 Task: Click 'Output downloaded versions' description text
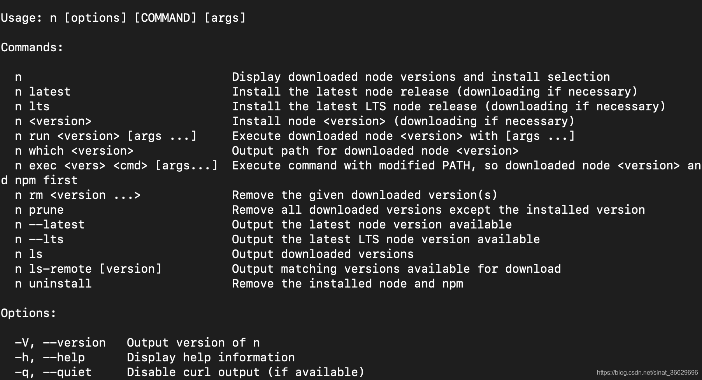[x=323, y=254]
